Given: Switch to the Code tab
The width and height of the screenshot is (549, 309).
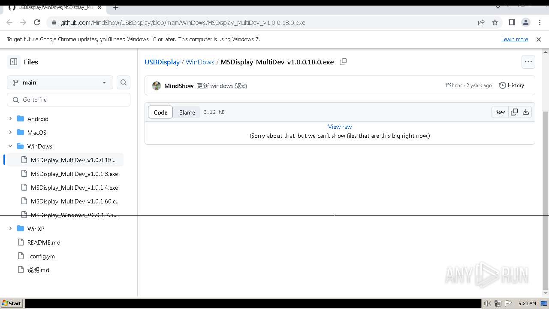Looking at the screenshot, I should [x=160, y=112].
